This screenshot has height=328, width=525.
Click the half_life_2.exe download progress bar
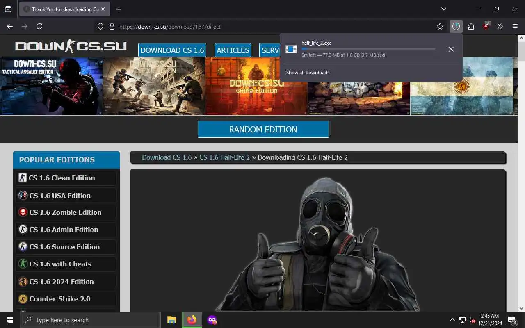(368, 49)
